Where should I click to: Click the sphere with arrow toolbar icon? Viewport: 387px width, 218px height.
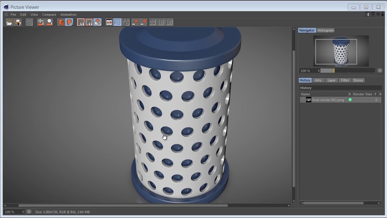[50, 22]
